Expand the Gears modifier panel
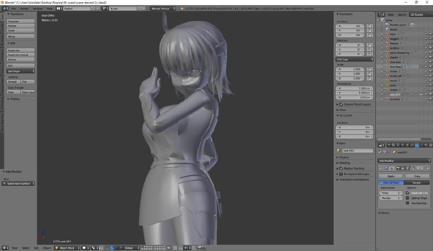The height and width of the screenshot is (251, 433). coord(385,213)
